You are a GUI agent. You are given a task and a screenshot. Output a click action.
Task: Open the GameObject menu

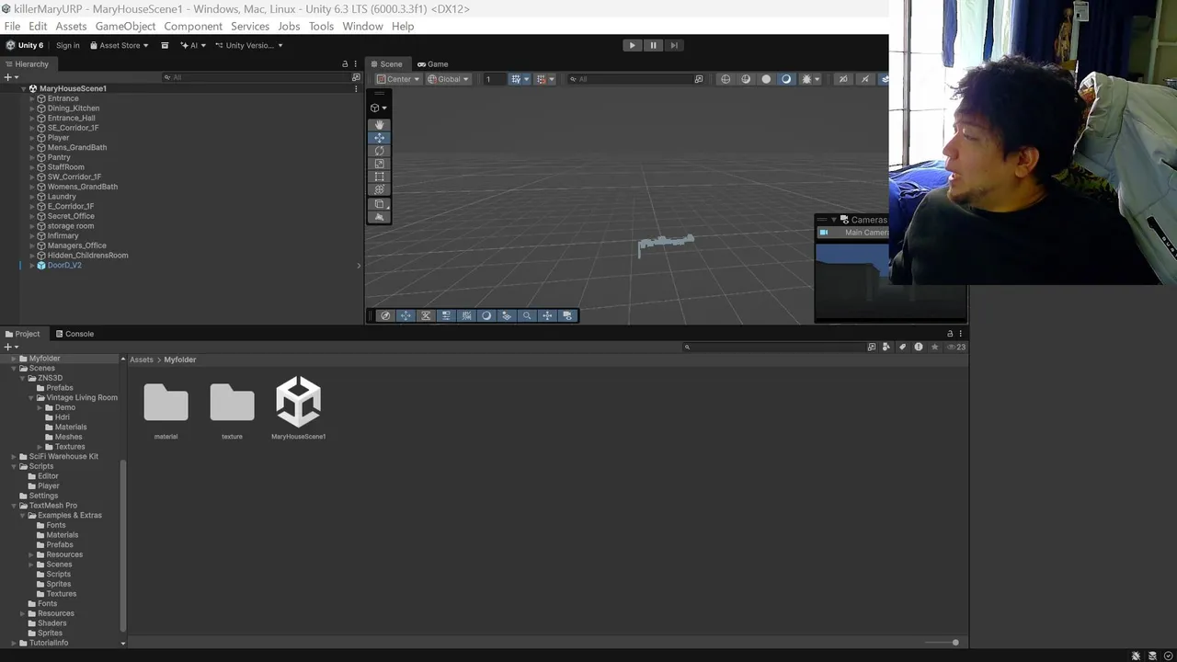point(125,26)
